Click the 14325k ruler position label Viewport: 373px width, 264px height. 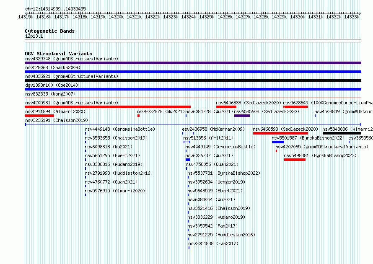click(207, 17)
